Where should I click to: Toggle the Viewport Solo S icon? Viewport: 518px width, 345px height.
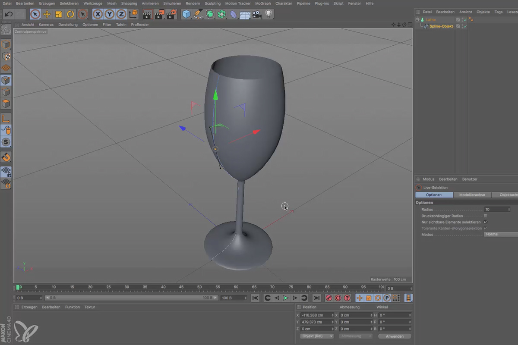(6, 142)
